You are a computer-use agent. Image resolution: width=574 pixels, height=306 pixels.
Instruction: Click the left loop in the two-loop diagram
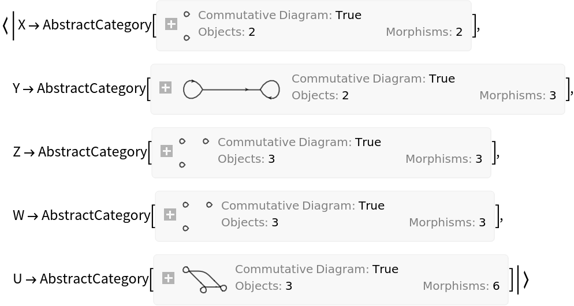coord(193,89)
